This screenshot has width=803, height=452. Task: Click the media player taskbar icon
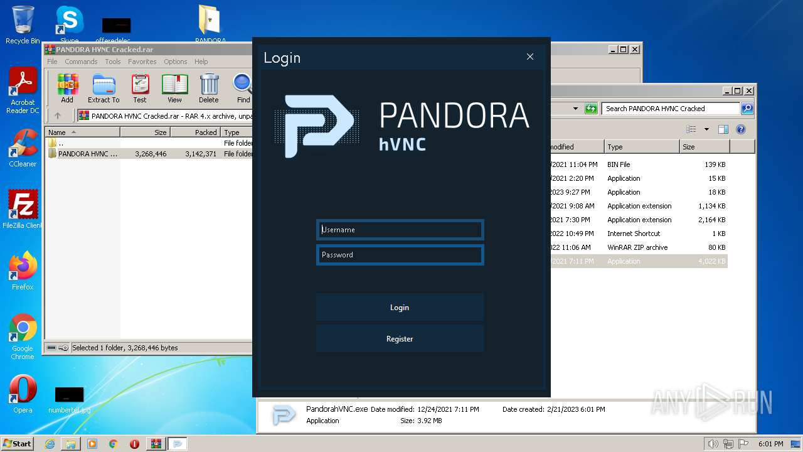coord(92,444)
